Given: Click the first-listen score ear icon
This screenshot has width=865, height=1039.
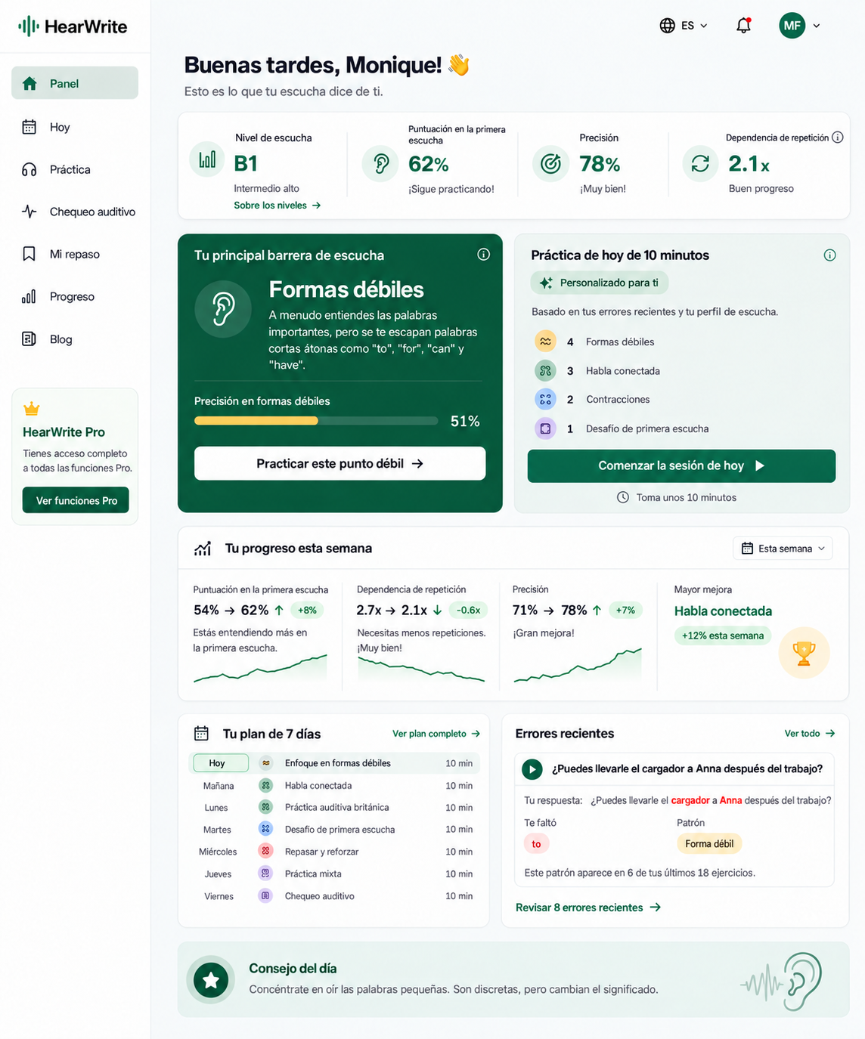Looking at the screenshot, I should 380,164.
